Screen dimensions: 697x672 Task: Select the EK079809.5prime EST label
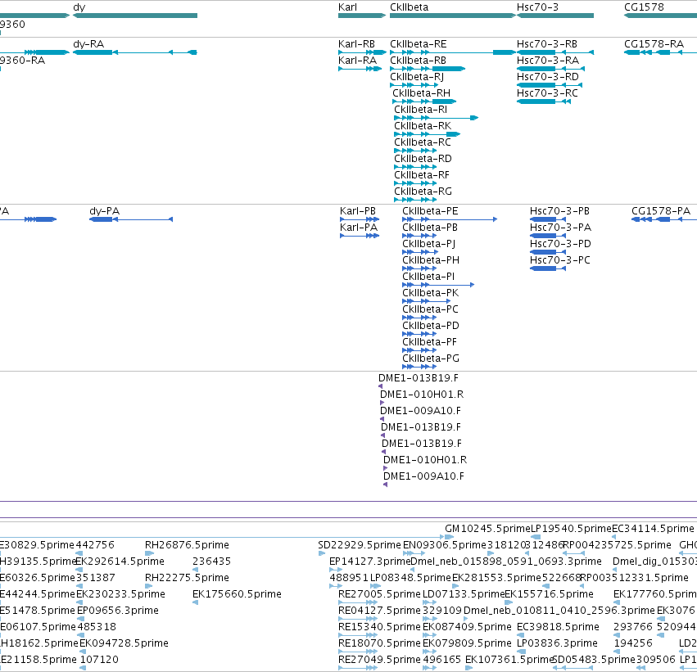(467, 643)
